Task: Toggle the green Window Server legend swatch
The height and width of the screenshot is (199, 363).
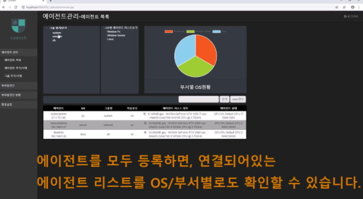Action: coord(190,32)
